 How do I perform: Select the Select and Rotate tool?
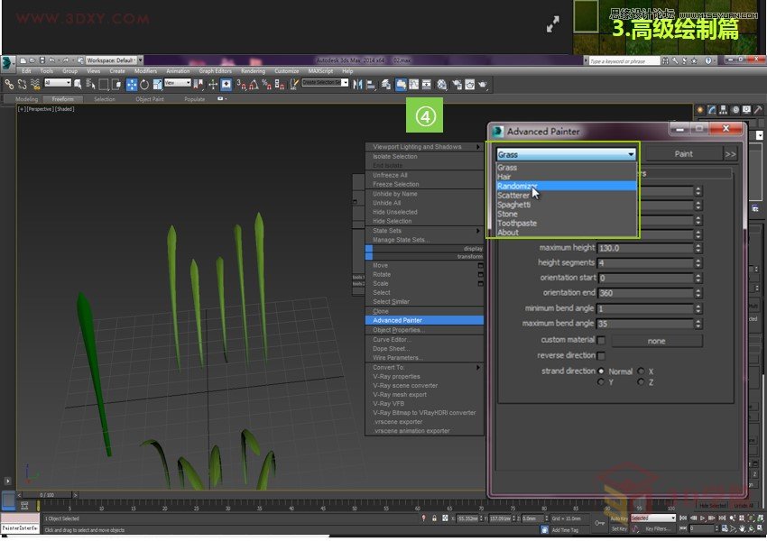click(144, 83)
